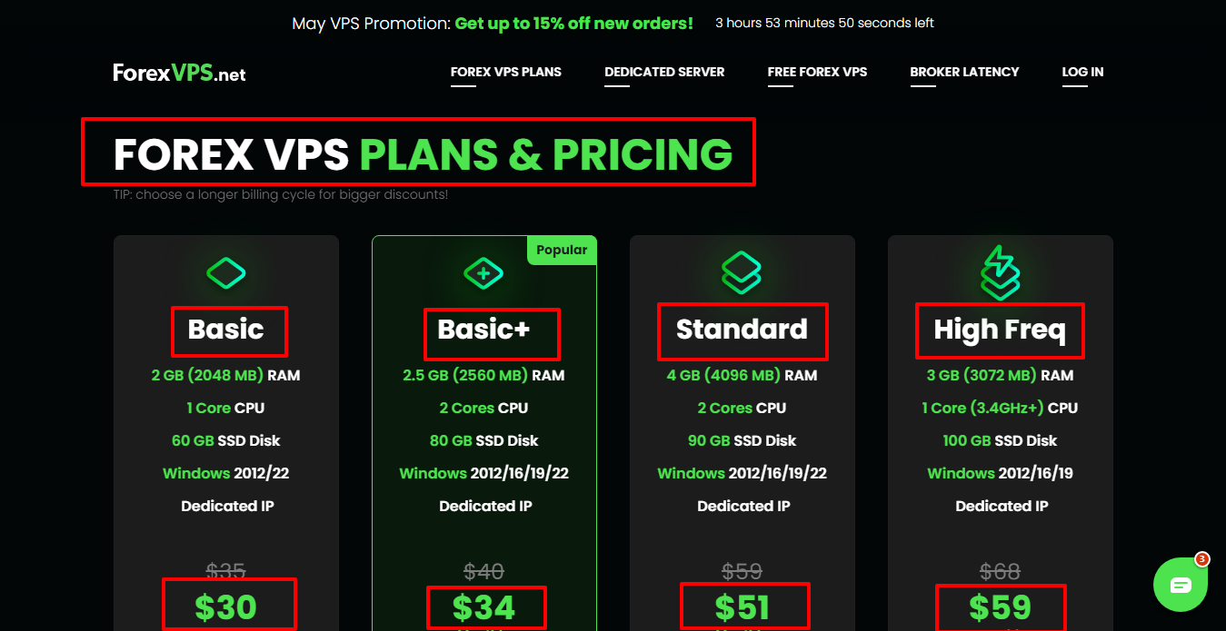Click the $59 High Freq price
The width and height of the screenshot is (1226, 631).
click(x=1000, y=606)
